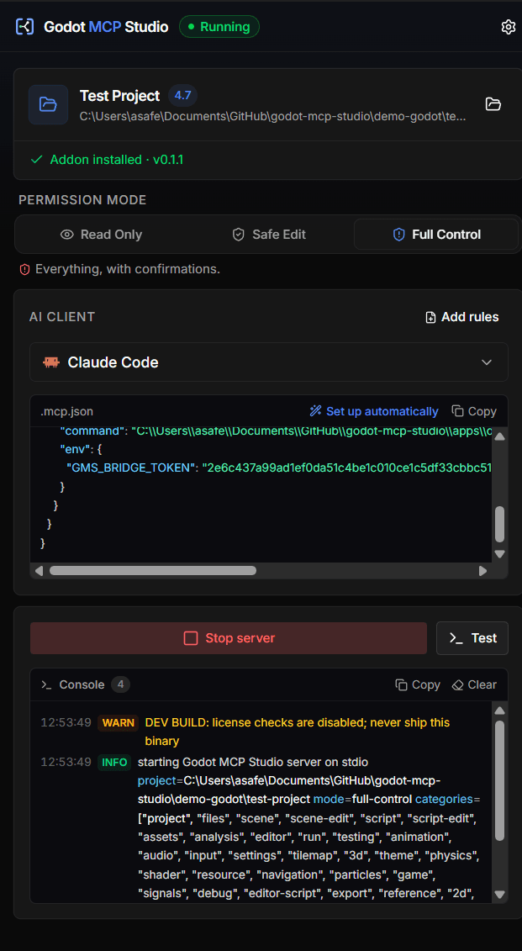The height and width of the screenshot is (951, 522).
Task: Click the terminal icon beside Console
Action: point(46,684)
